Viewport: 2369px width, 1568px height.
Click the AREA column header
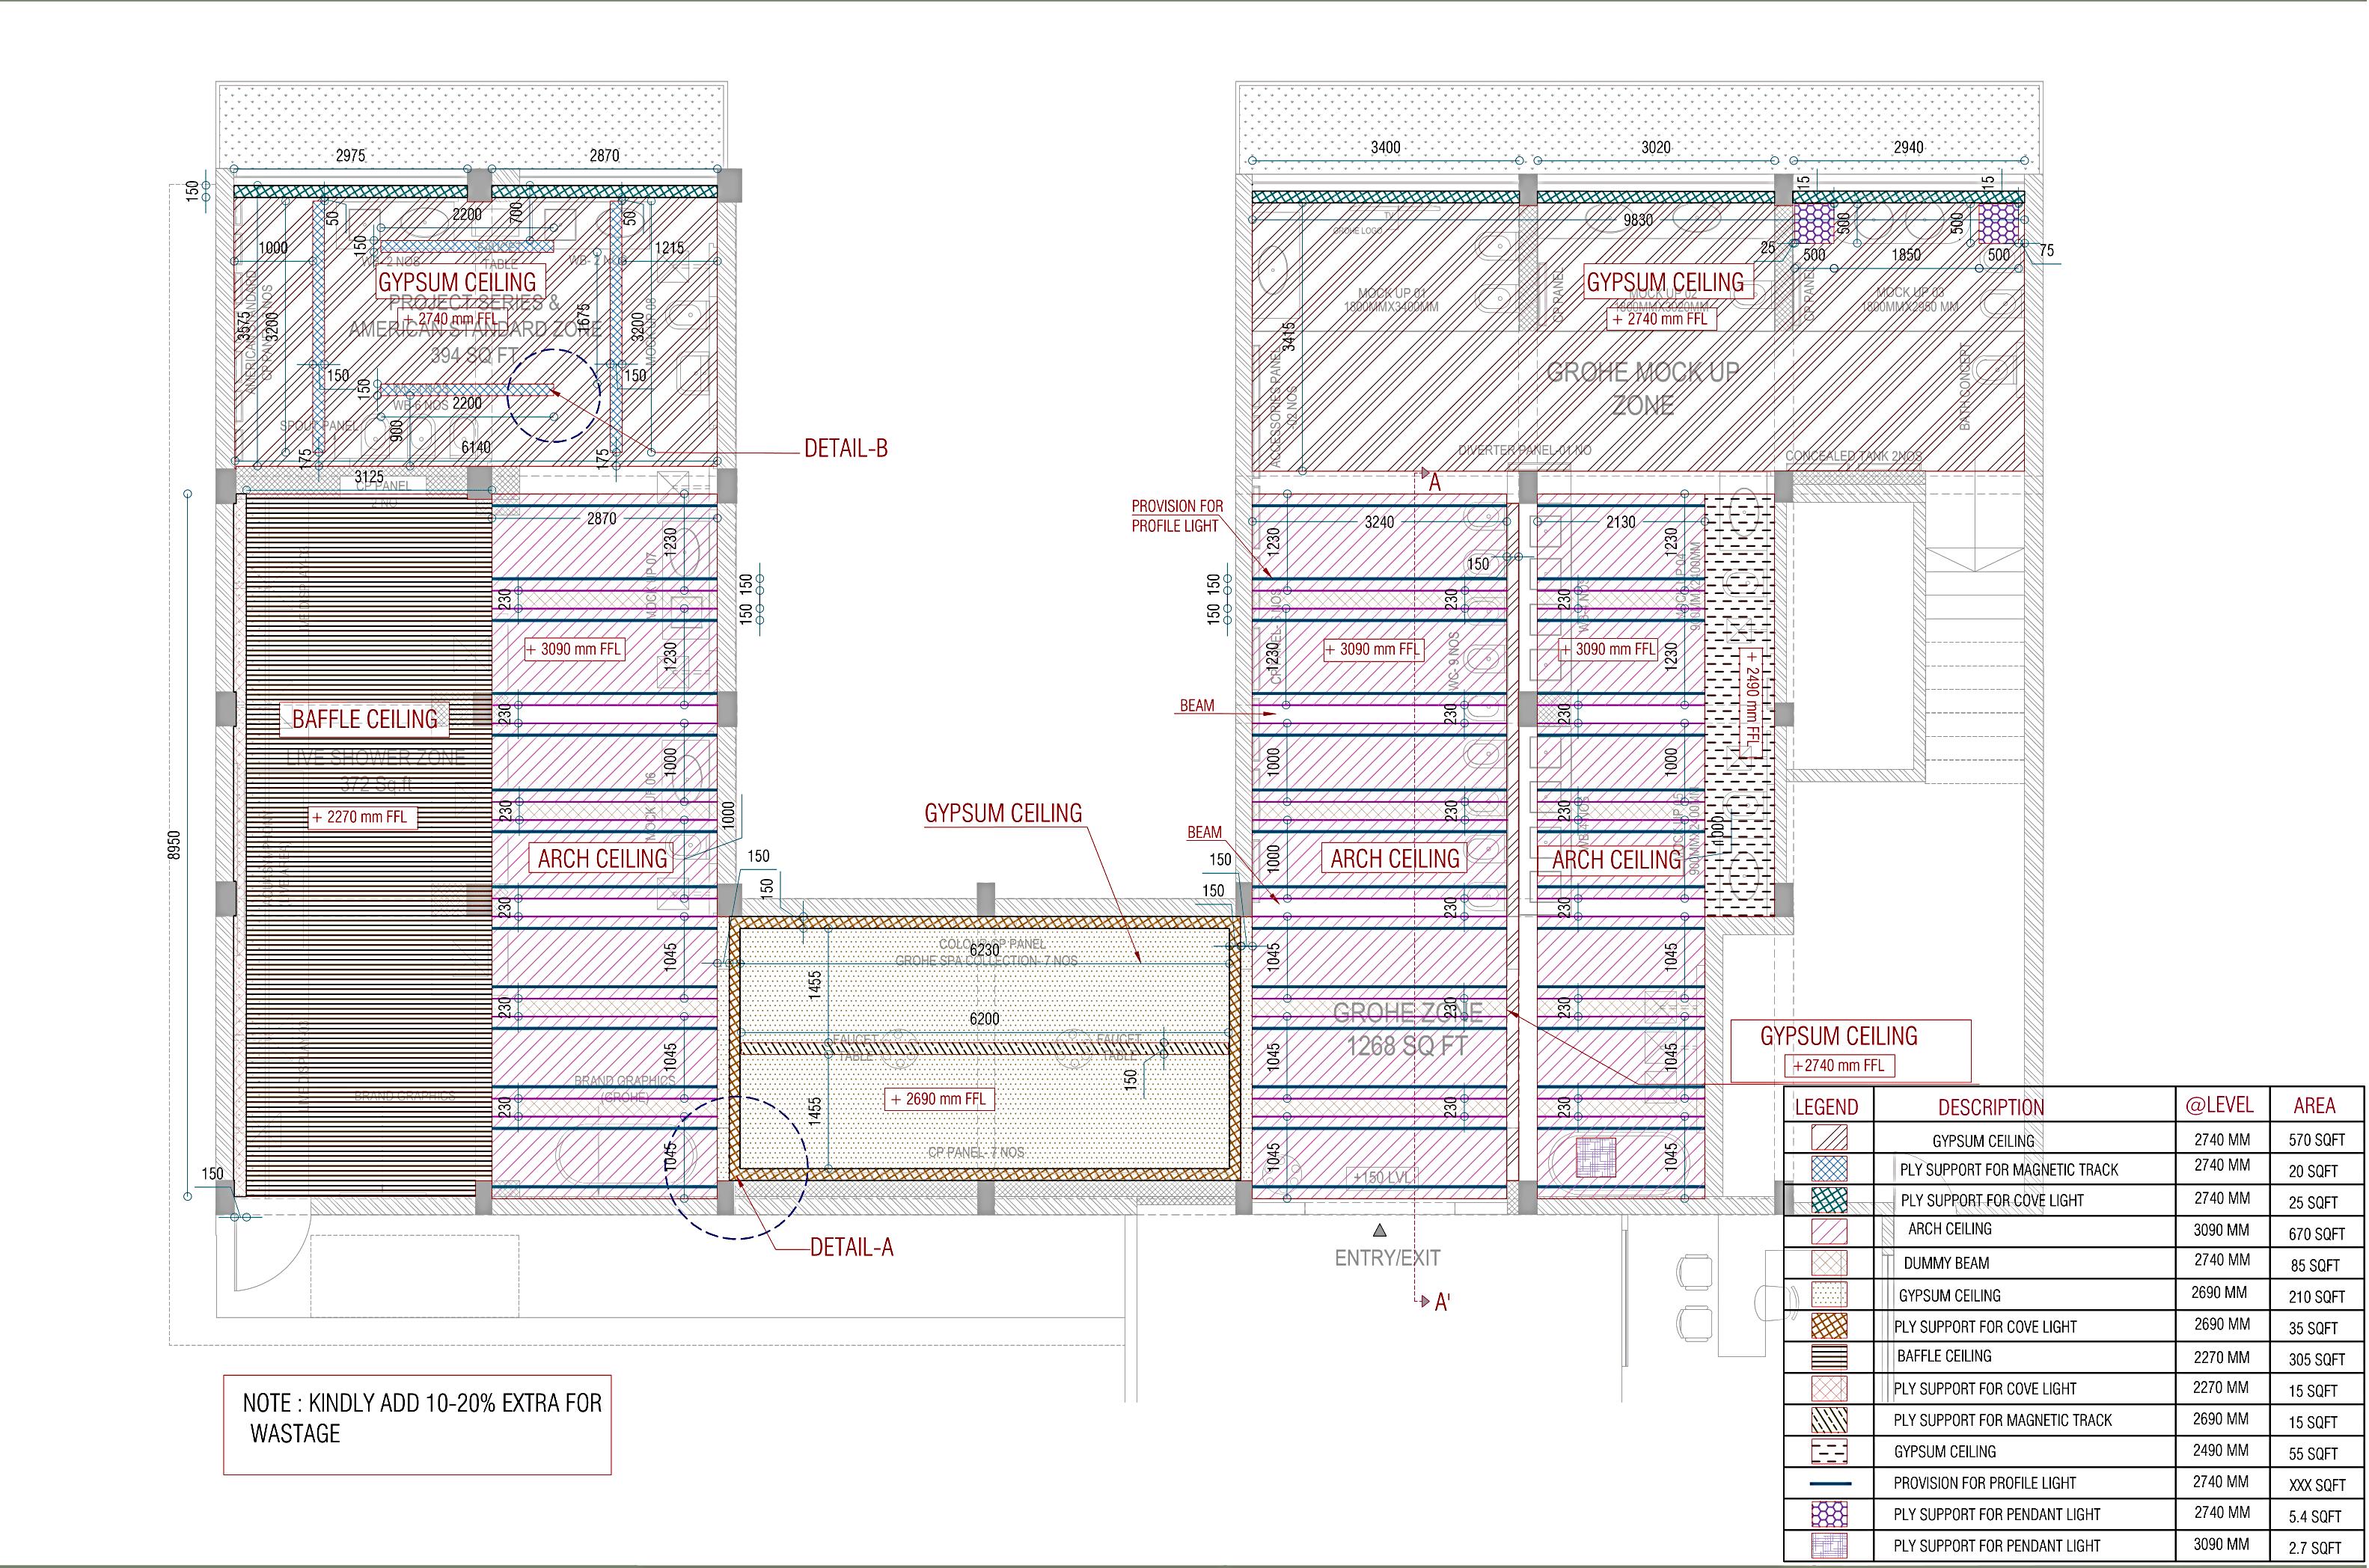tap(2314, 1105)
